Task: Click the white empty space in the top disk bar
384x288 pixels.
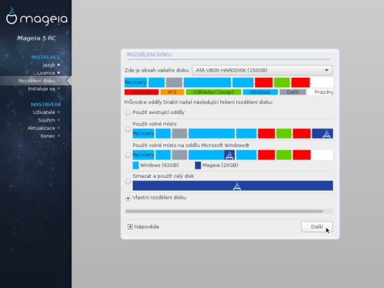Action: (322, 83)
